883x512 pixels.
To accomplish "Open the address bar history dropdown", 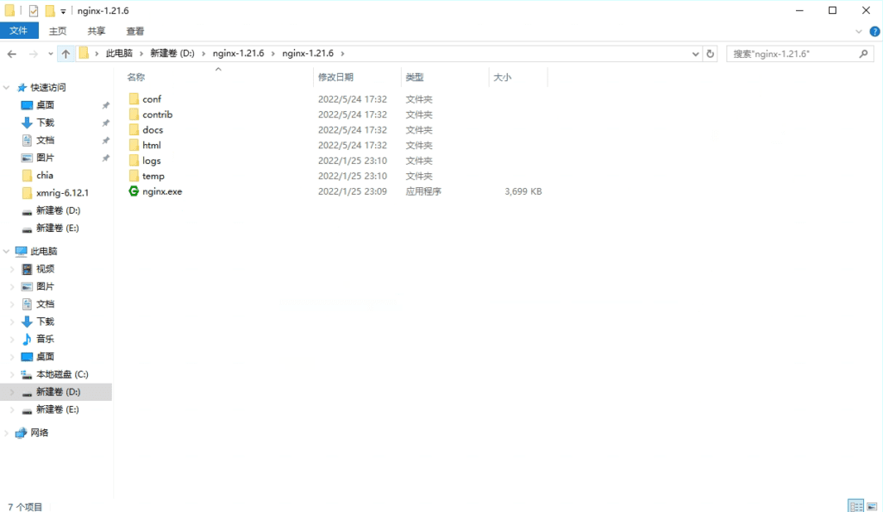I will click(695, 53).
